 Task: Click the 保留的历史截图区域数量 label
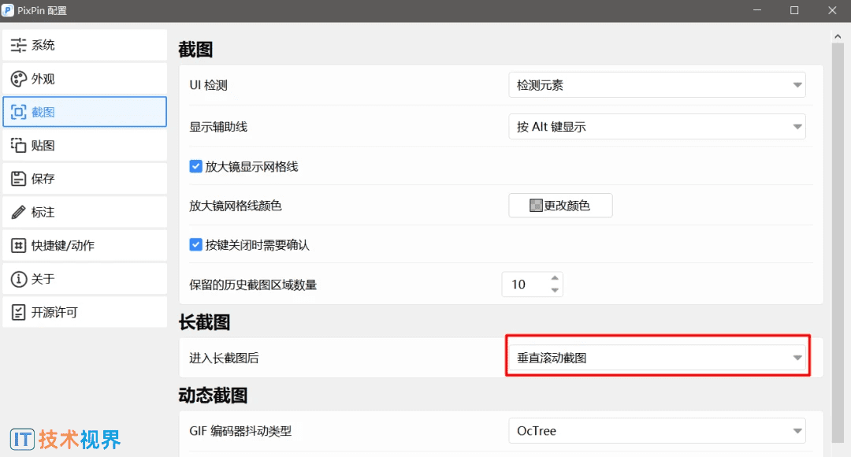pos(253,284)
